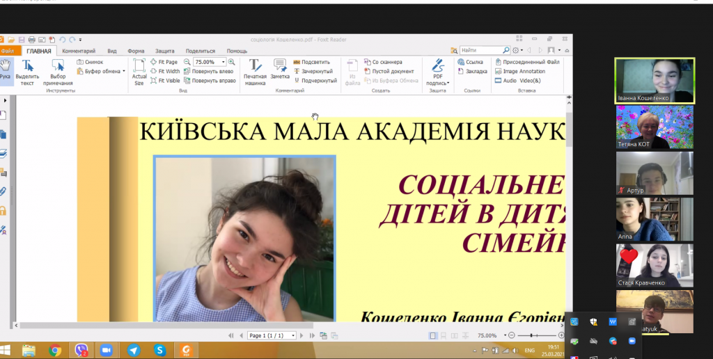
Task: Click the open folder quick access icon
Action: coord(11,40)
